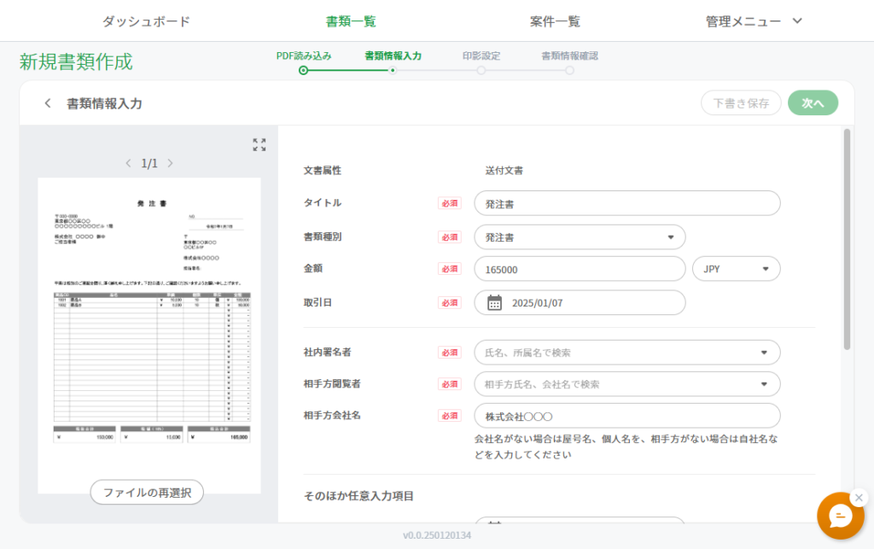
Task: Open the 管理メニュー dropdown
Action: tap(754, 21)
